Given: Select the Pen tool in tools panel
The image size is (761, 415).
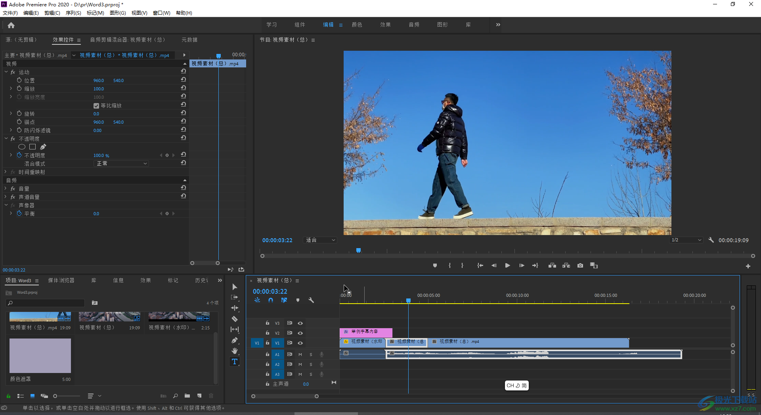Looking at the screenshot, I should (235, 340).
